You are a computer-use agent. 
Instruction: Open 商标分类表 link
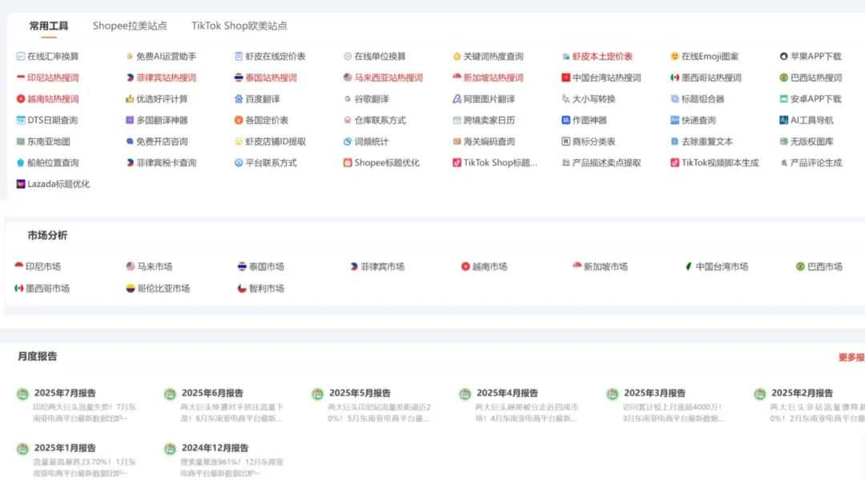[593, 142]
